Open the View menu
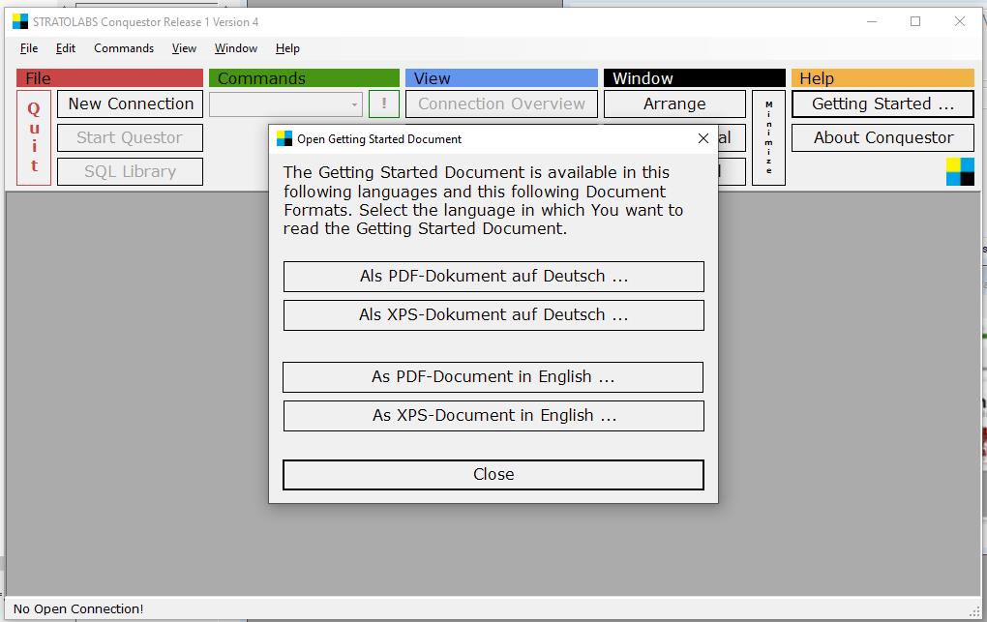This screenshot has width=987, height=622. coord(184,48)
